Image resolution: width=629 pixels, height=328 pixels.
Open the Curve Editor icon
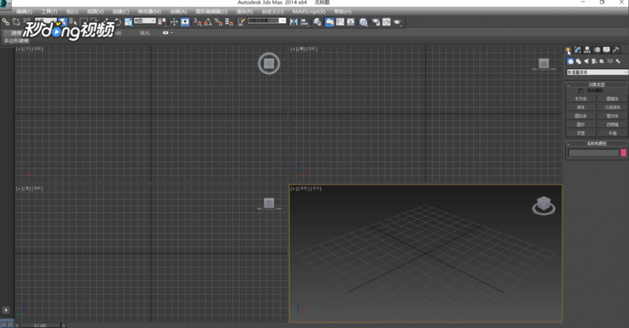(x=340, y=22)
